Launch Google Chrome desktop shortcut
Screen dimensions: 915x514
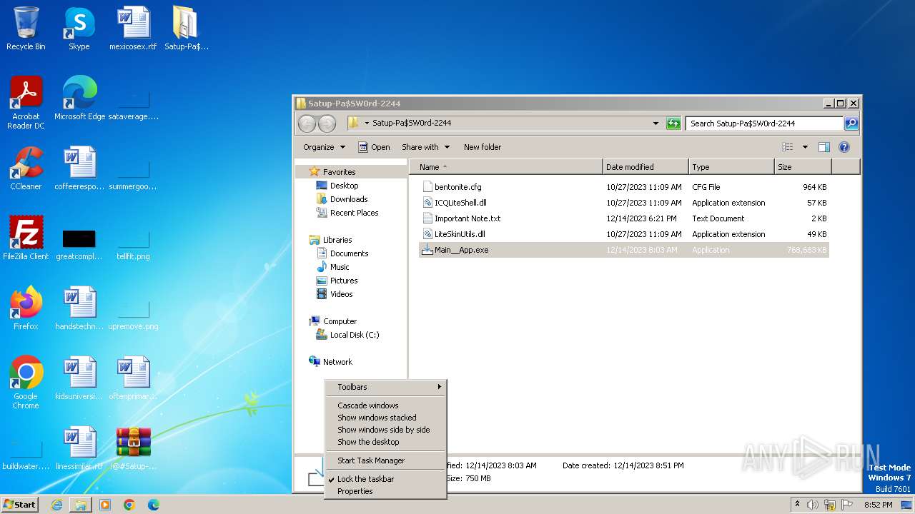point(26,383)
